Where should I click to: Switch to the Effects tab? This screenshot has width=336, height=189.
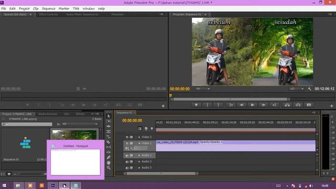80,114
